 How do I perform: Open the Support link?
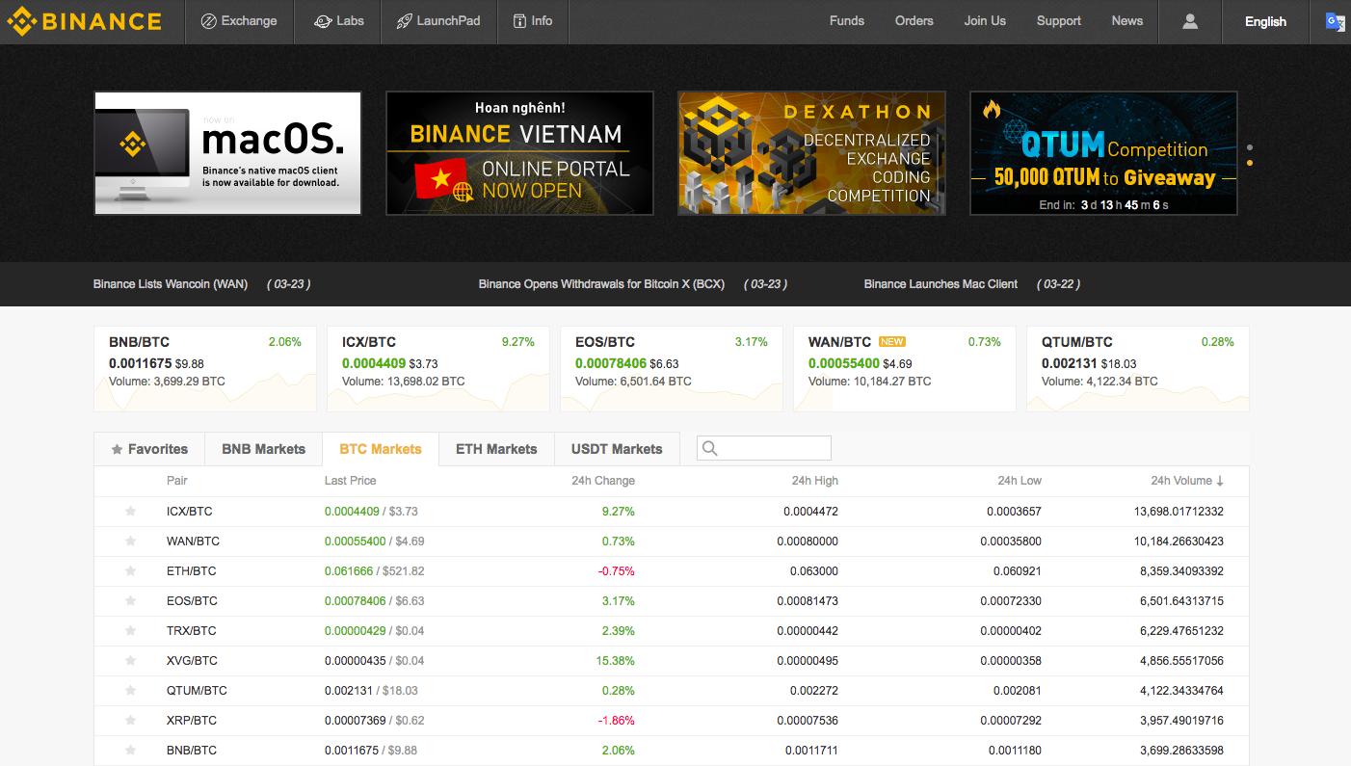[x=1059, y=21]
